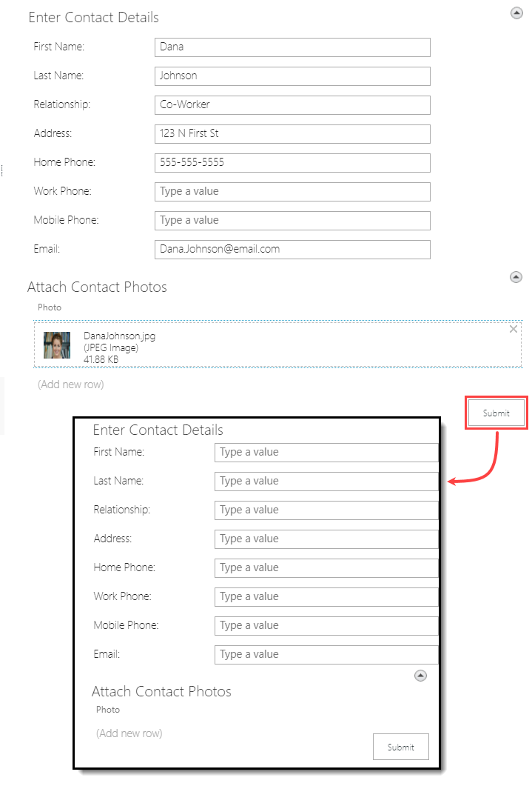Click the Email field with Dana.Johnson@email.com
Image resolution: width=532 pixels, height=786 pixels.
(292, 249)
